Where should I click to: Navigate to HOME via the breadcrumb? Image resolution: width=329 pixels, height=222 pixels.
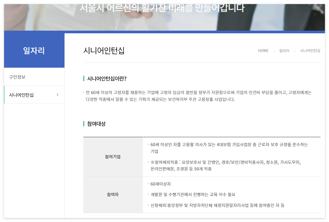click(263, 51)
